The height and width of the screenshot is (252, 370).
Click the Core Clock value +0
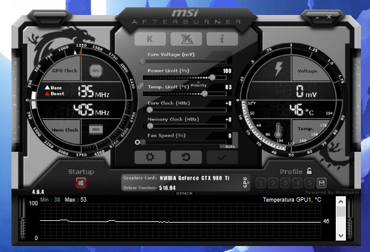[x=228, y=103]
